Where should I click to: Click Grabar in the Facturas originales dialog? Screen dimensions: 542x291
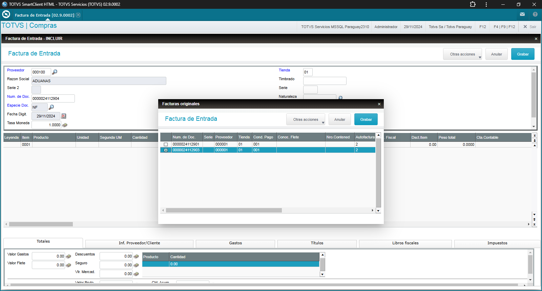click(x=366, y=119)
